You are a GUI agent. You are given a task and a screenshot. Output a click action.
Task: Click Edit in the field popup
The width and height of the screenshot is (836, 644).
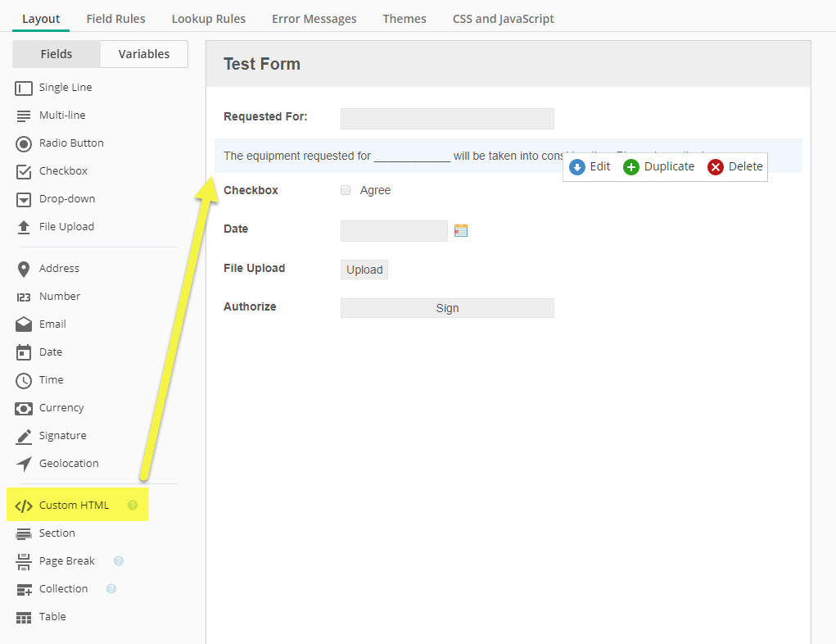tap(590, 166)
